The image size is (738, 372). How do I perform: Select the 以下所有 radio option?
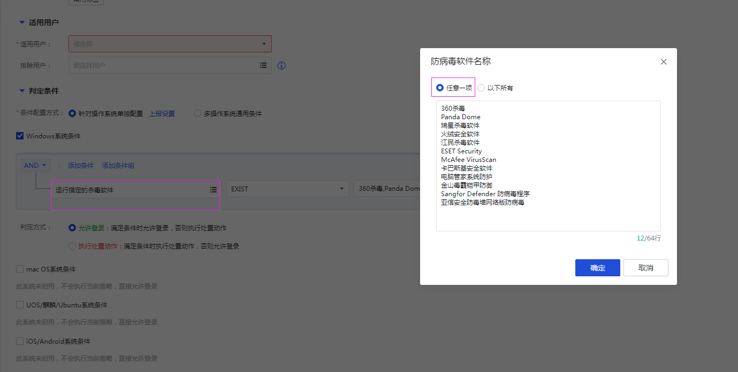pyautogui.click(x=481, y=88)
